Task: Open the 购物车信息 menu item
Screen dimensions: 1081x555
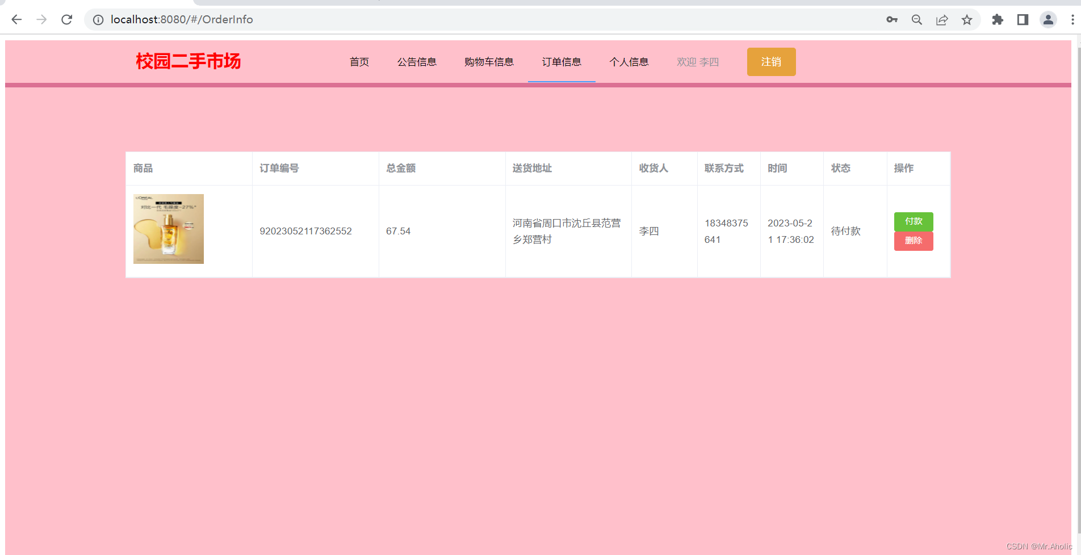Action: point(489,62)
